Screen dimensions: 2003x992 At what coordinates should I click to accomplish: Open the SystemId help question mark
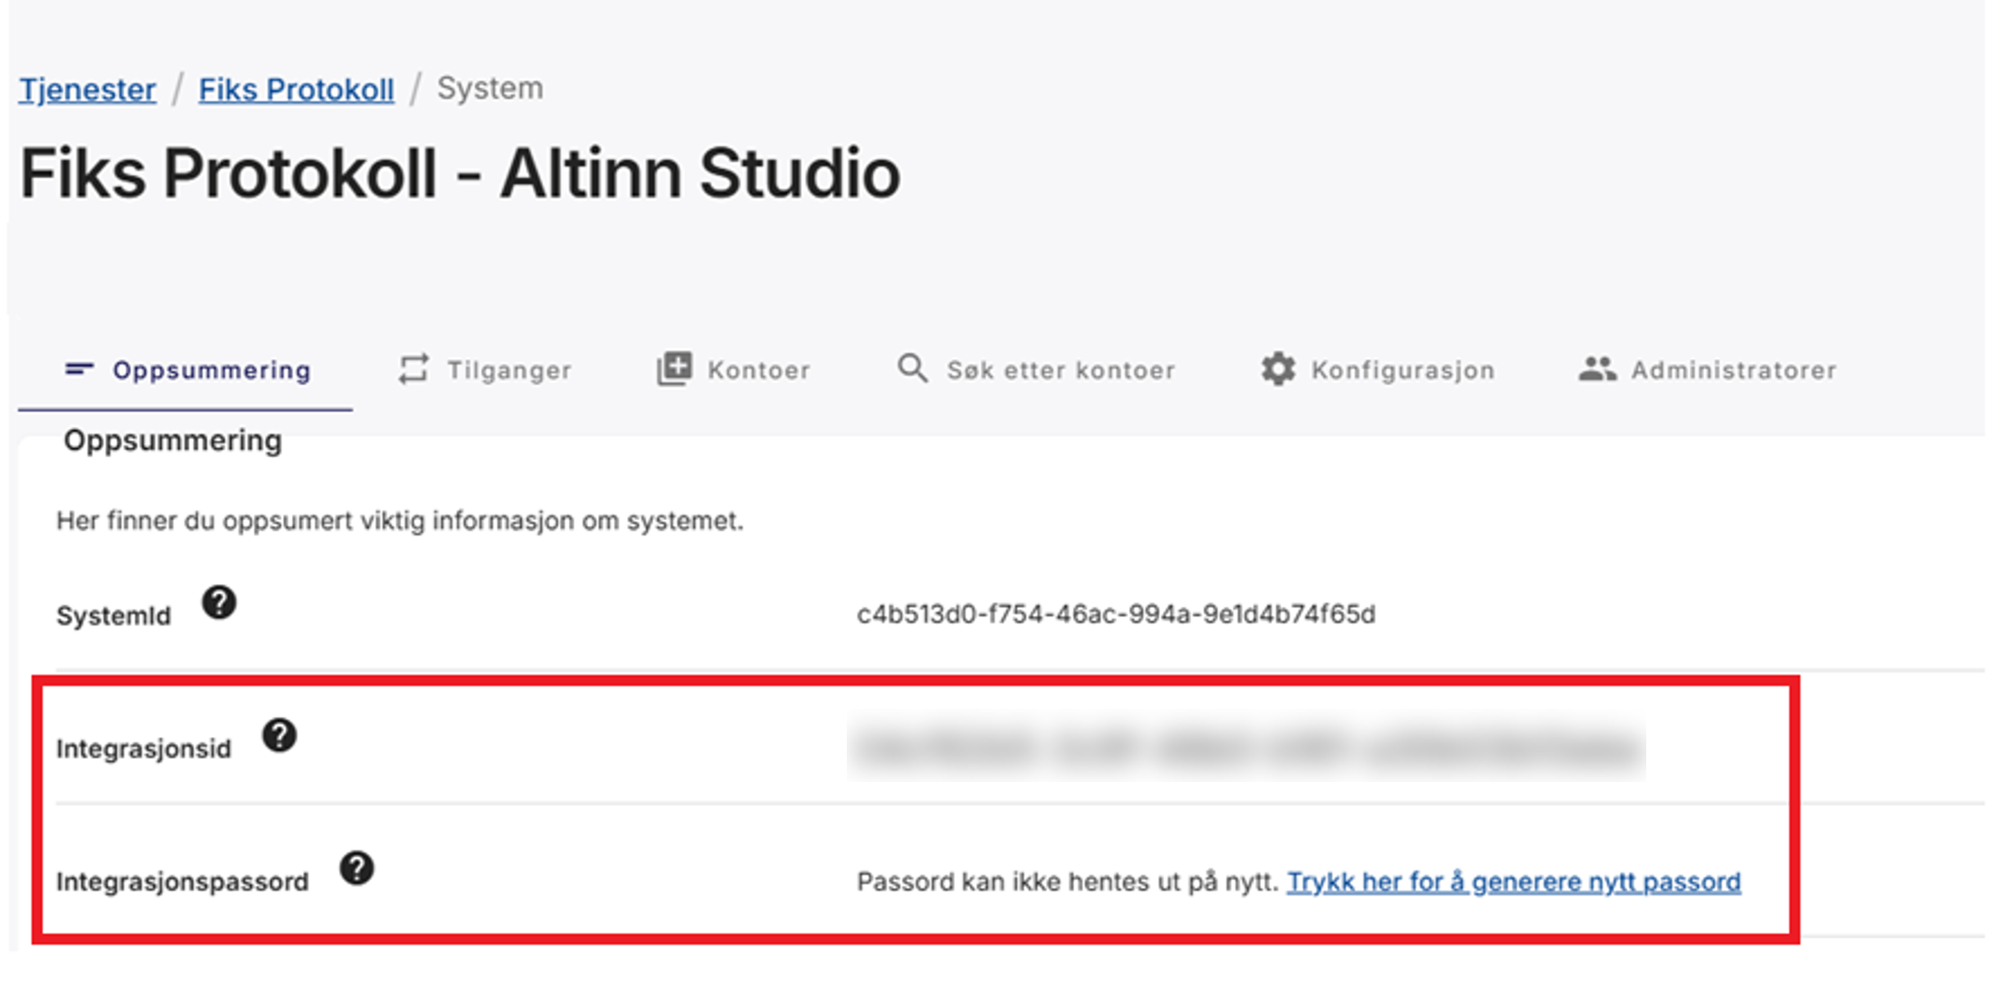pos(218,605)
